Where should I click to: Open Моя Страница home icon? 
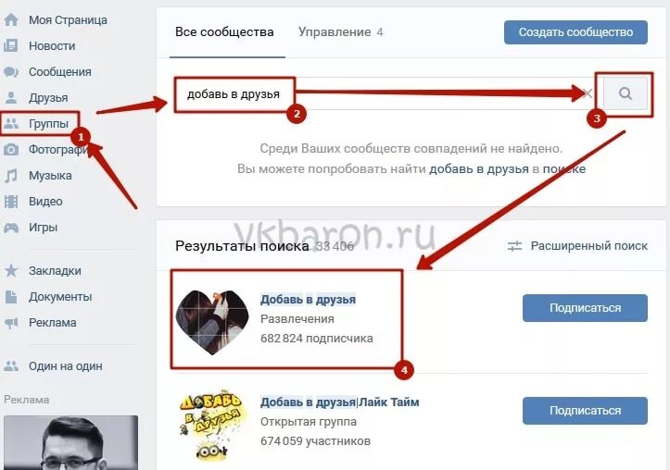coord(11,19)
